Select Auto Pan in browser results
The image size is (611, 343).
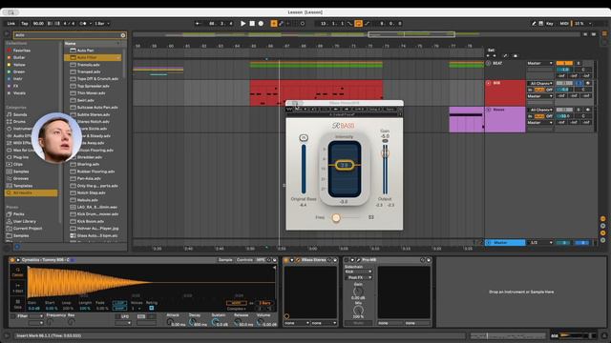pos(85,50)
